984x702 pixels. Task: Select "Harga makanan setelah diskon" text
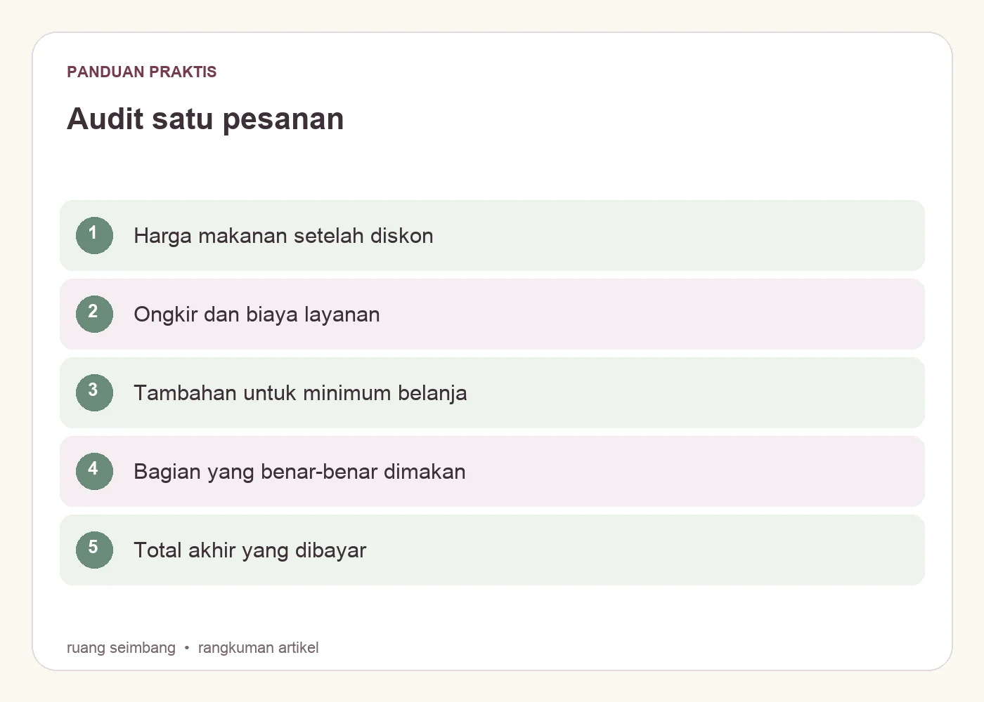tap(283, 236)
